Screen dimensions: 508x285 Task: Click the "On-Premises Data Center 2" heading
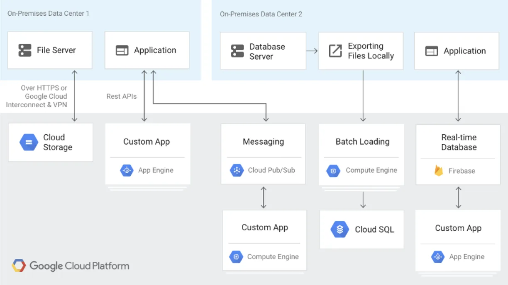click(261, 14)
